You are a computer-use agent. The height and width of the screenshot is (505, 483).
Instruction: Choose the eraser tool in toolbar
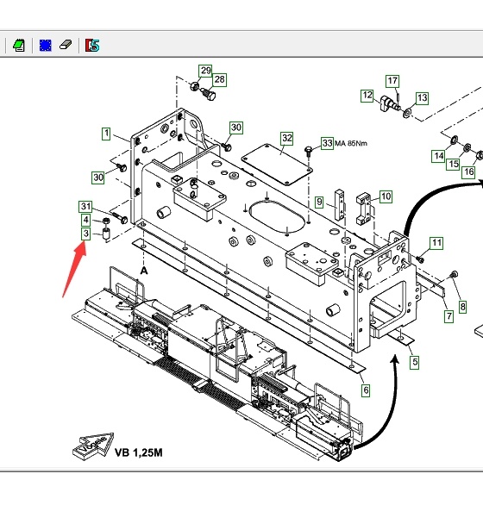click(x=66, y=45)
